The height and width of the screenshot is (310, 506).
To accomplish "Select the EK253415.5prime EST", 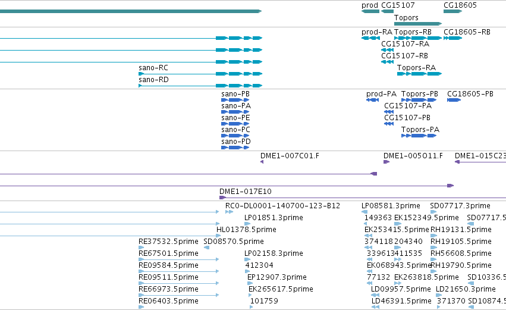I will click(369, 236).
